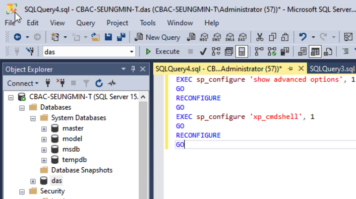The height and width of the screenshot is (199, 356).
Task: Click the Undo arrow icon
Action: point(303,37)
